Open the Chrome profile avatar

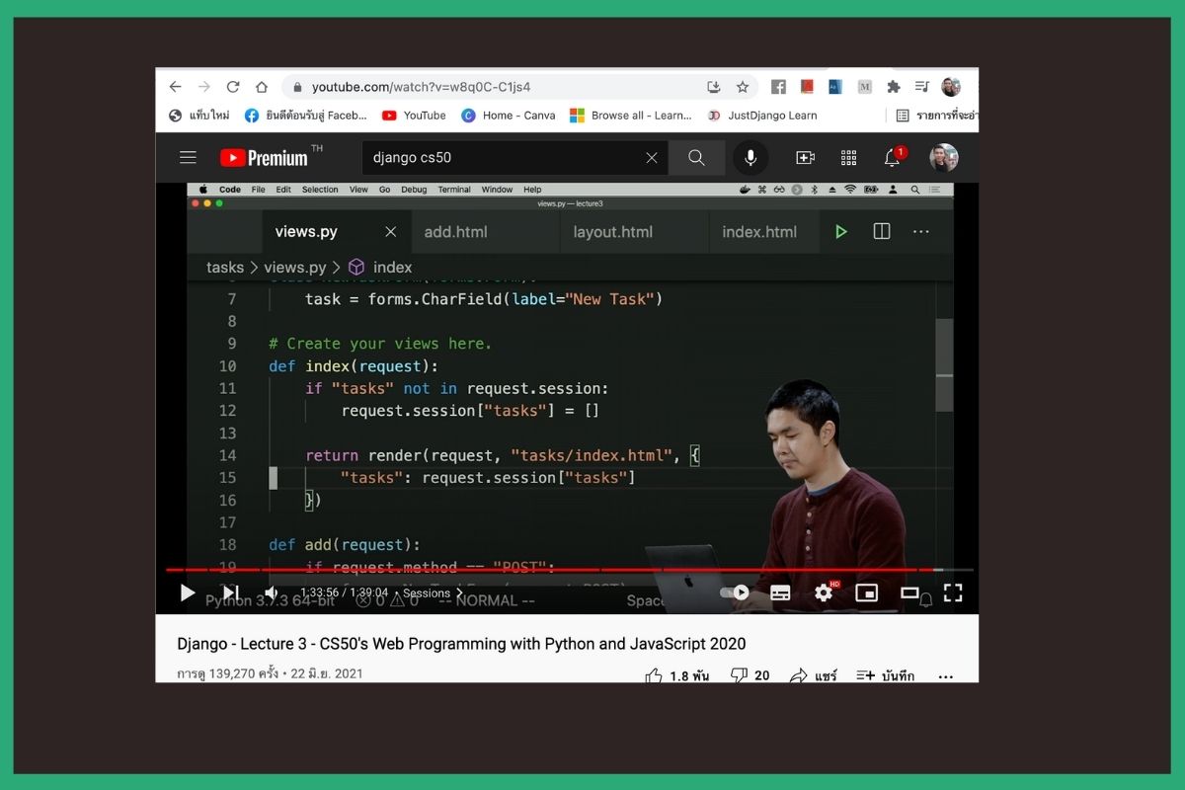pos(951,87)
